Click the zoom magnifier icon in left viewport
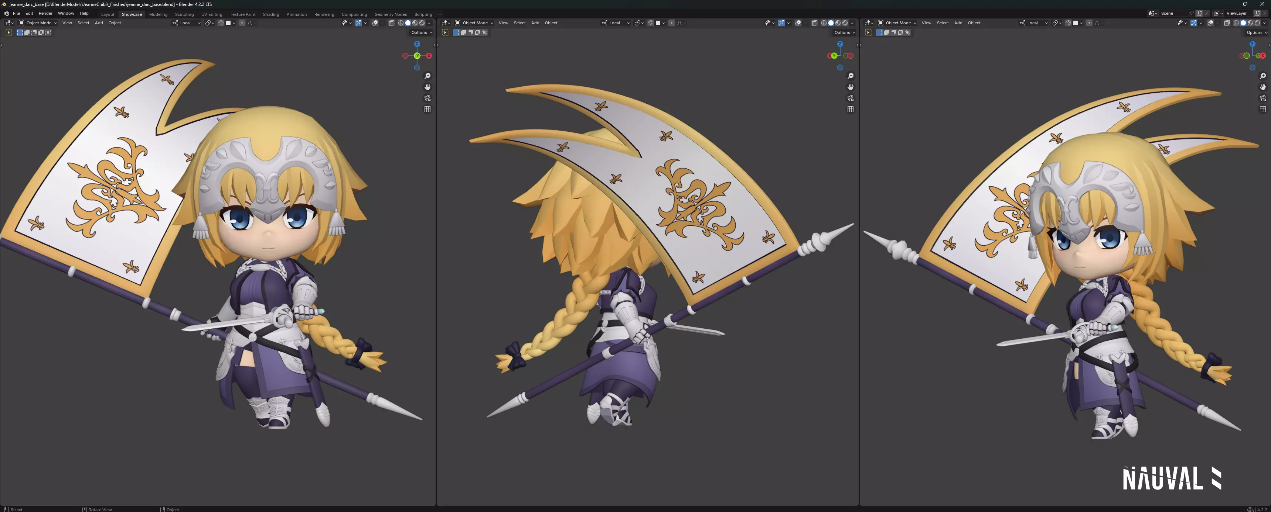This screenshot has height=512, width=1271. (x=427, y=76)
